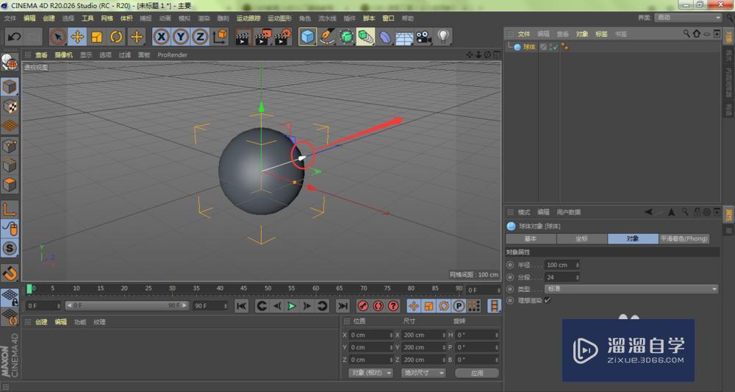Toggle the Y axis lock
The height and width of the screenshot is (392, 735).
pos(181,37)
